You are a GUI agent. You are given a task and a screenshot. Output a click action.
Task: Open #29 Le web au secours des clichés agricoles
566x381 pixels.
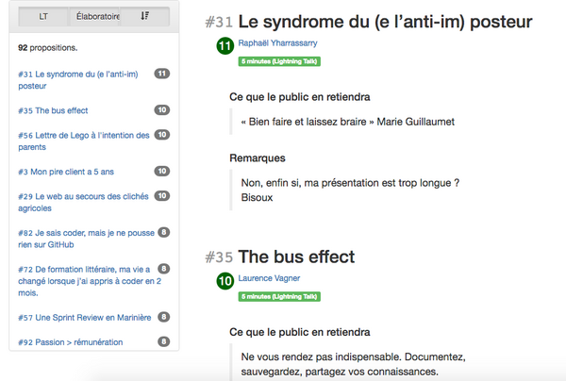click(x=83, y=202)
